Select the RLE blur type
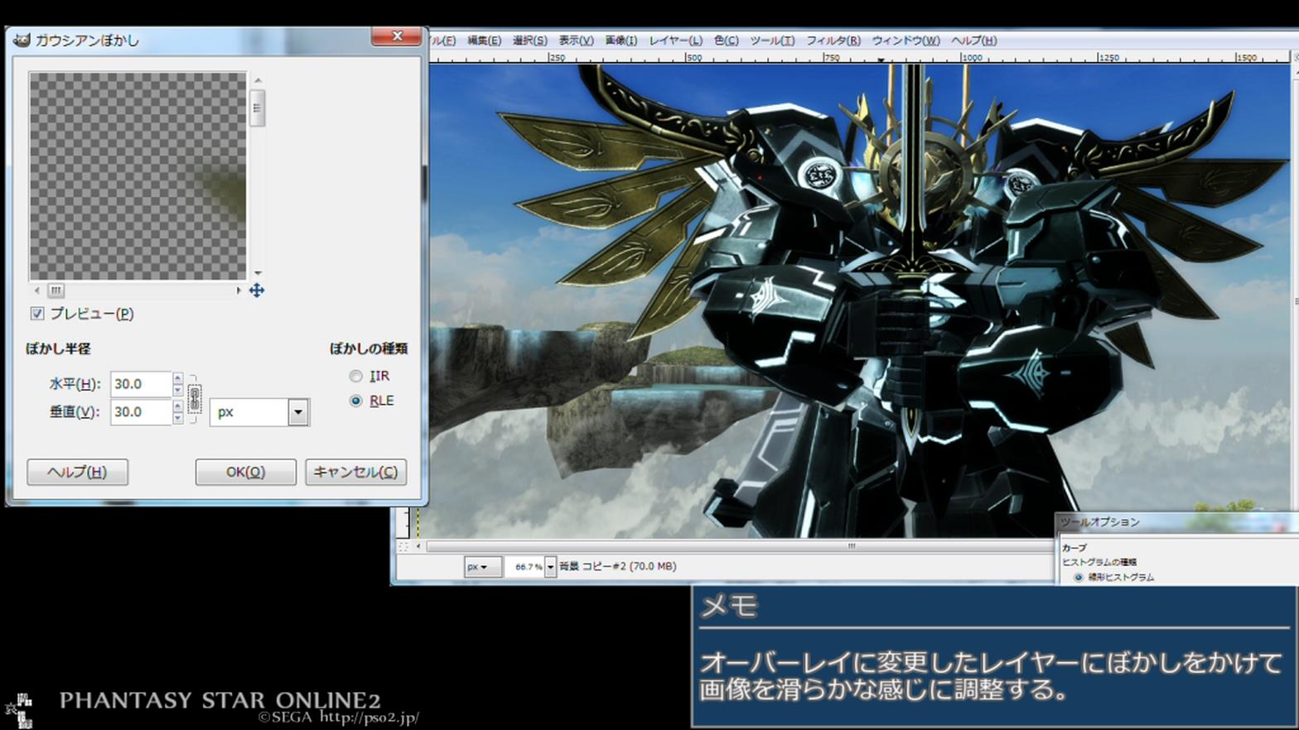Image resolution: width=1299 pixels, height=730 pixels. coord(356,401)
